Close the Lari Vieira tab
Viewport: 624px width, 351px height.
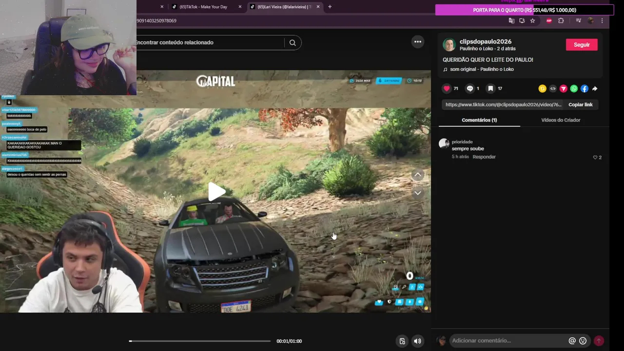318,7
